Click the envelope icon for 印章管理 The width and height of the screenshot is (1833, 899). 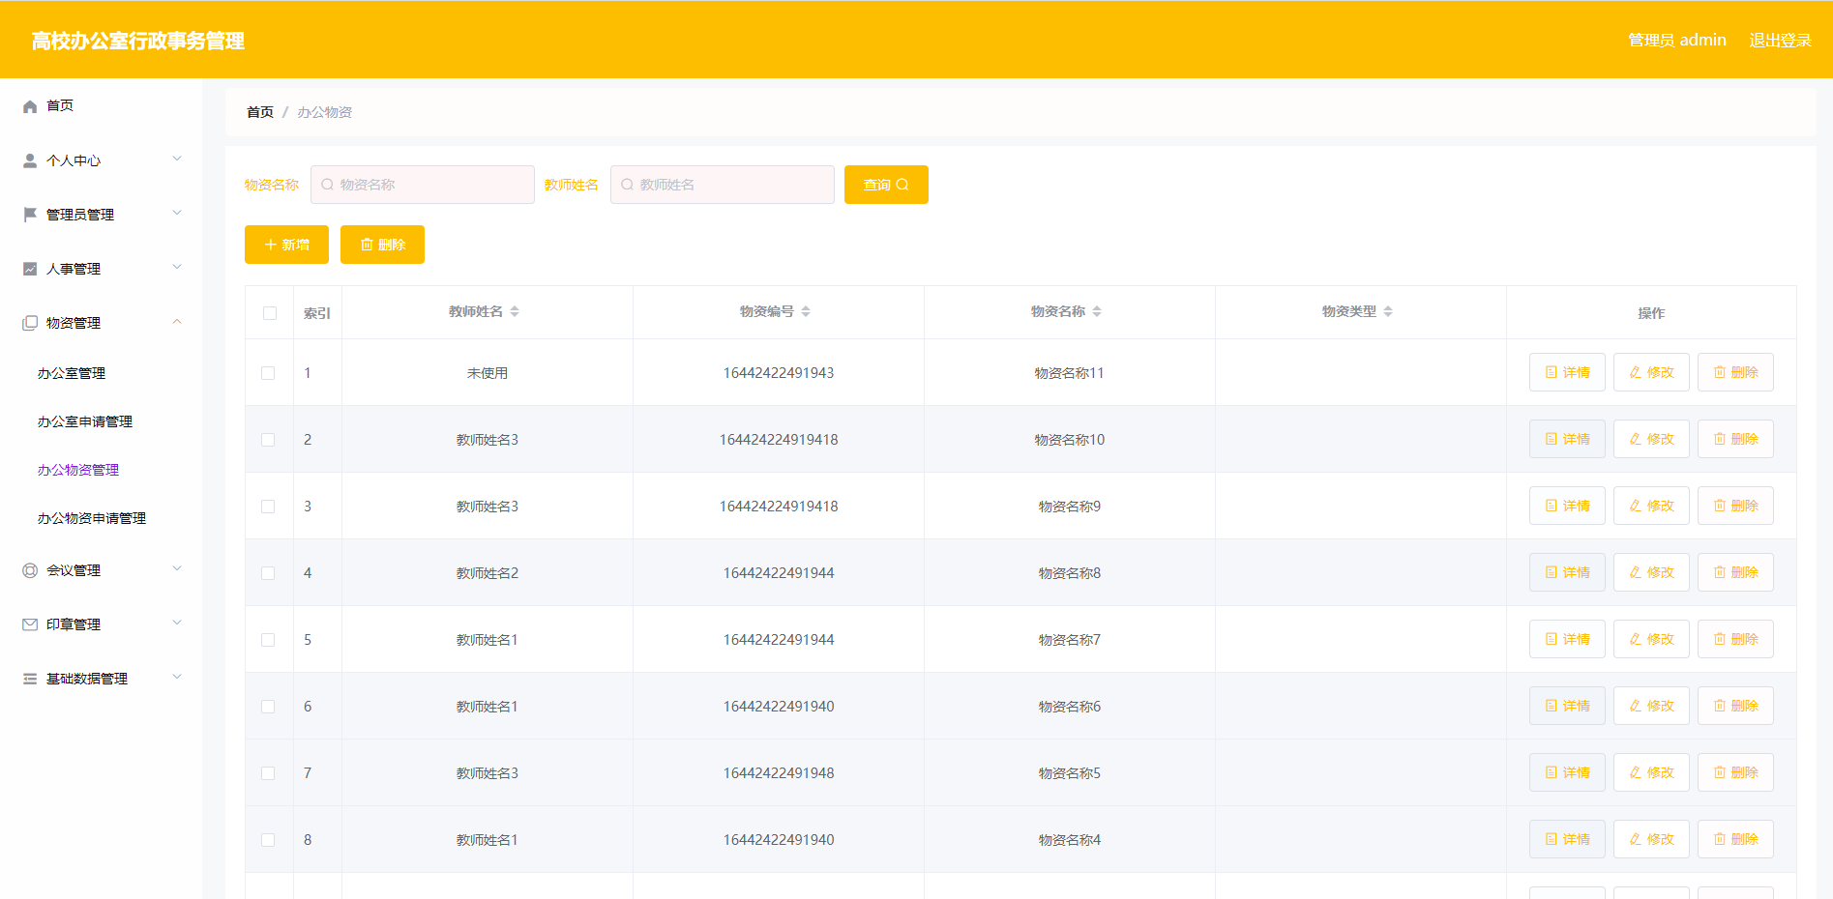pos(30,624)
